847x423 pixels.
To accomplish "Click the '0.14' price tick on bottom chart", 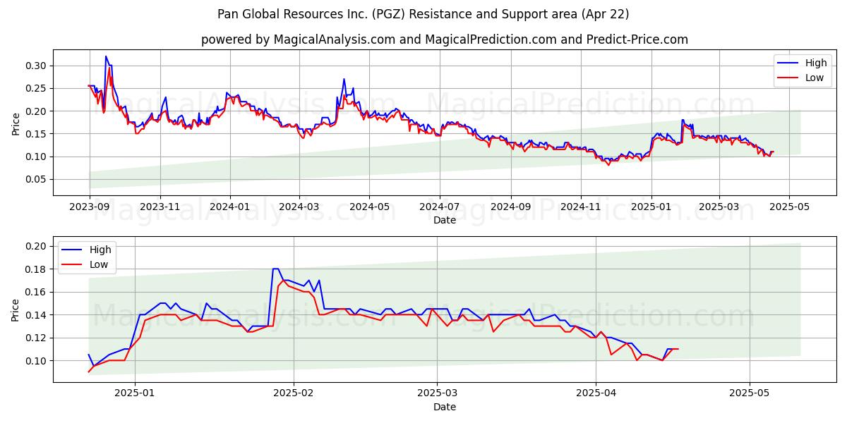I will (36, 315).
